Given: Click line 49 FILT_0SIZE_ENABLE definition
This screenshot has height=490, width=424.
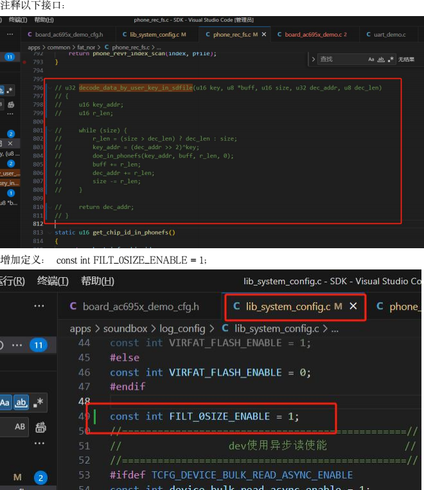Looking at the screenshot, I should (204, 417).
